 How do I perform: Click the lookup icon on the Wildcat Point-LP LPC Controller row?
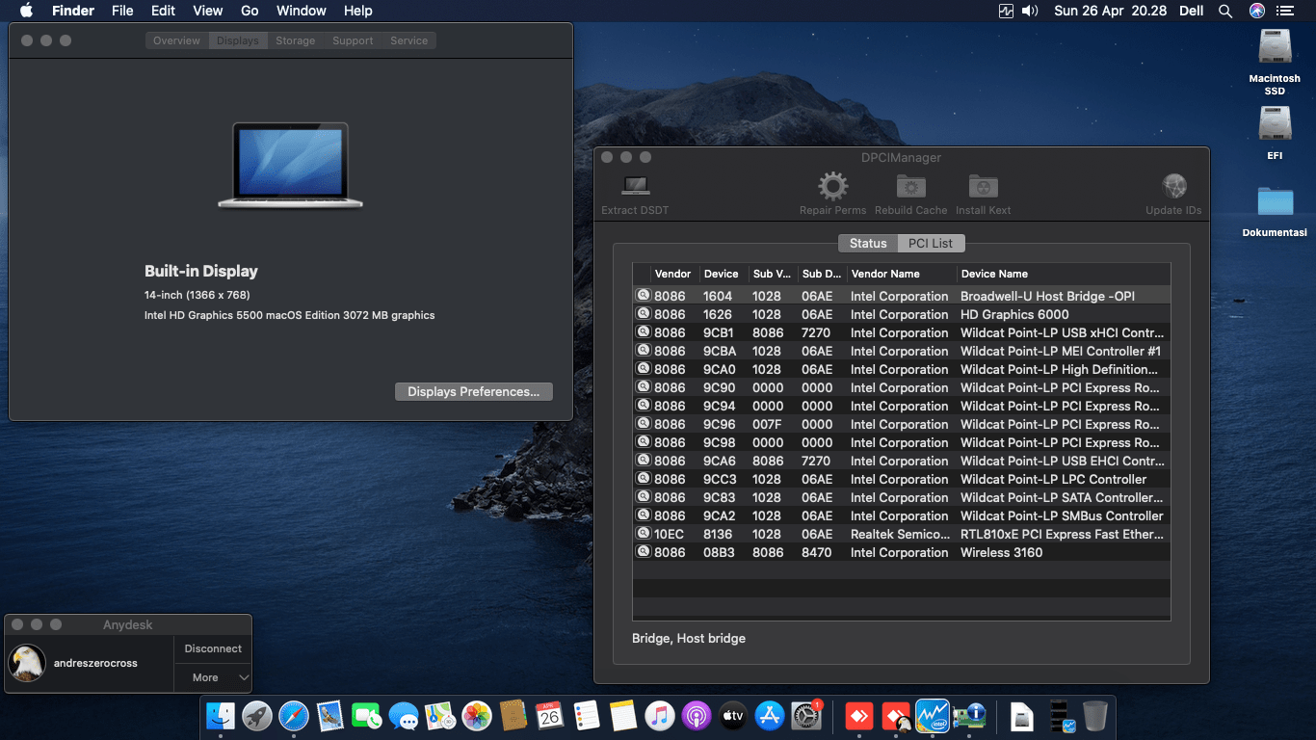[643, 479]
